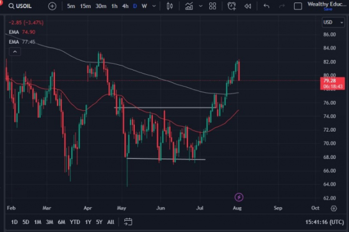The image size is (349, 232).
Task: Click the 86.00 price scale label
Action: tap(330, 34)
